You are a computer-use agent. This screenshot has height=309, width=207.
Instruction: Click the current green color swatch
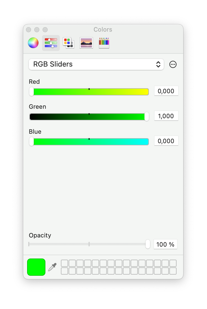point(36,267)
